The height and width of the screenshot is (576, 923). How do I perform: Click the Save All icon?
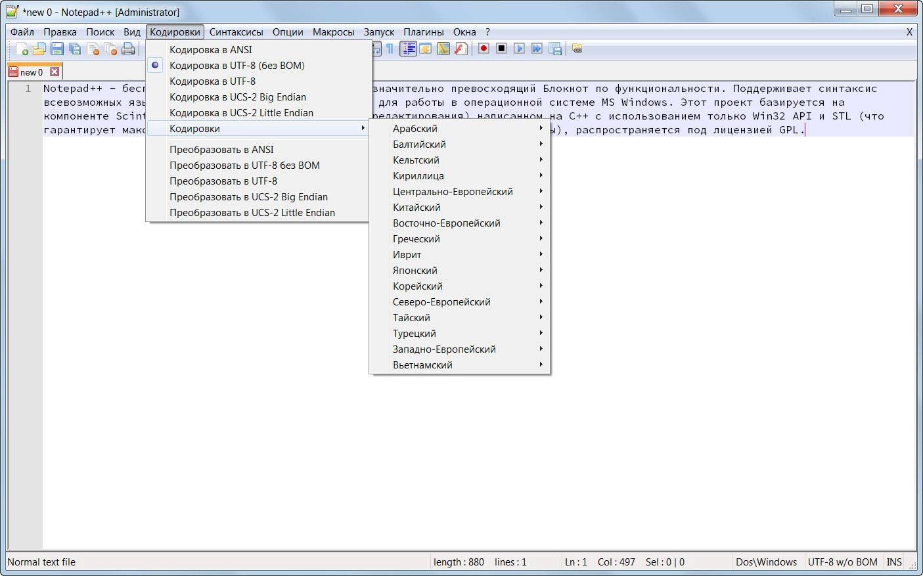[75, 49]
